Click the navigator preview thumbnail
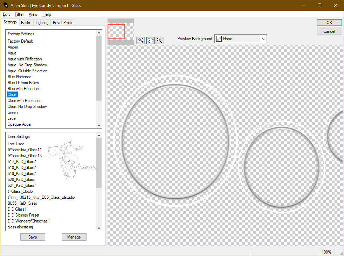This screenshot has height=256, width=344. tap(121, 31)
